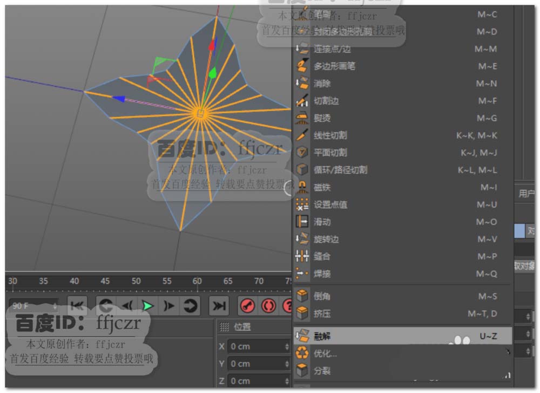Click the 滑动 slide icon
540x393 pixels.
pyautogui.click(x=302, y=222)
